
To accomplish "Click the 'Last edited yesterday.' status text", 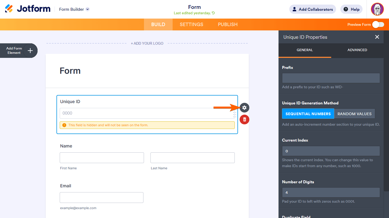I will [x=192, y=13].
